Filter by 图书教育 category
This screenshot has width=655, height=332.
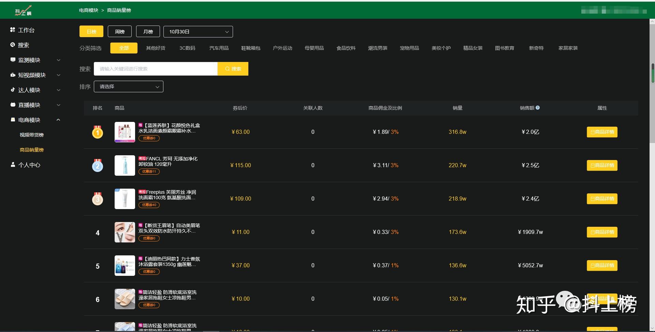(505, 48)
